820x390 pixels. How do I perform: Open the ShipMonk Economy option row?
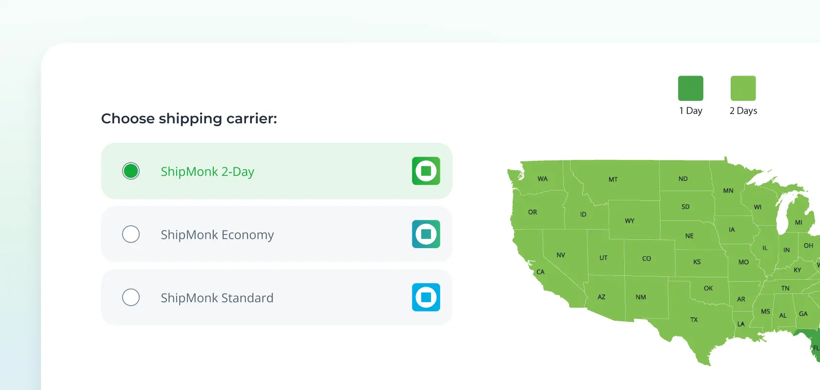tap(276, 234)
